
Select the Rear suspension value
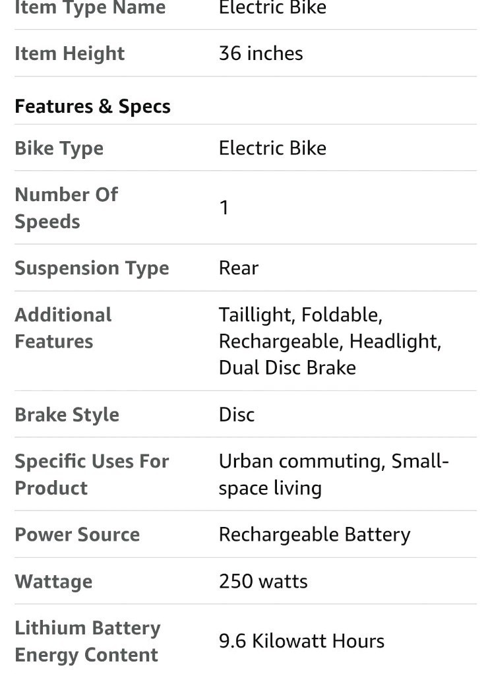click(x=239, y=268)
